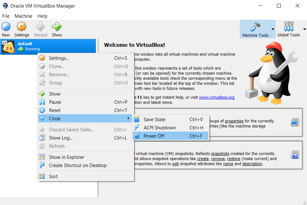The width and height of the screenshot is (307, 205).
Task: Choose Settings... in the context menu
Action: click(x=86, y=58)
